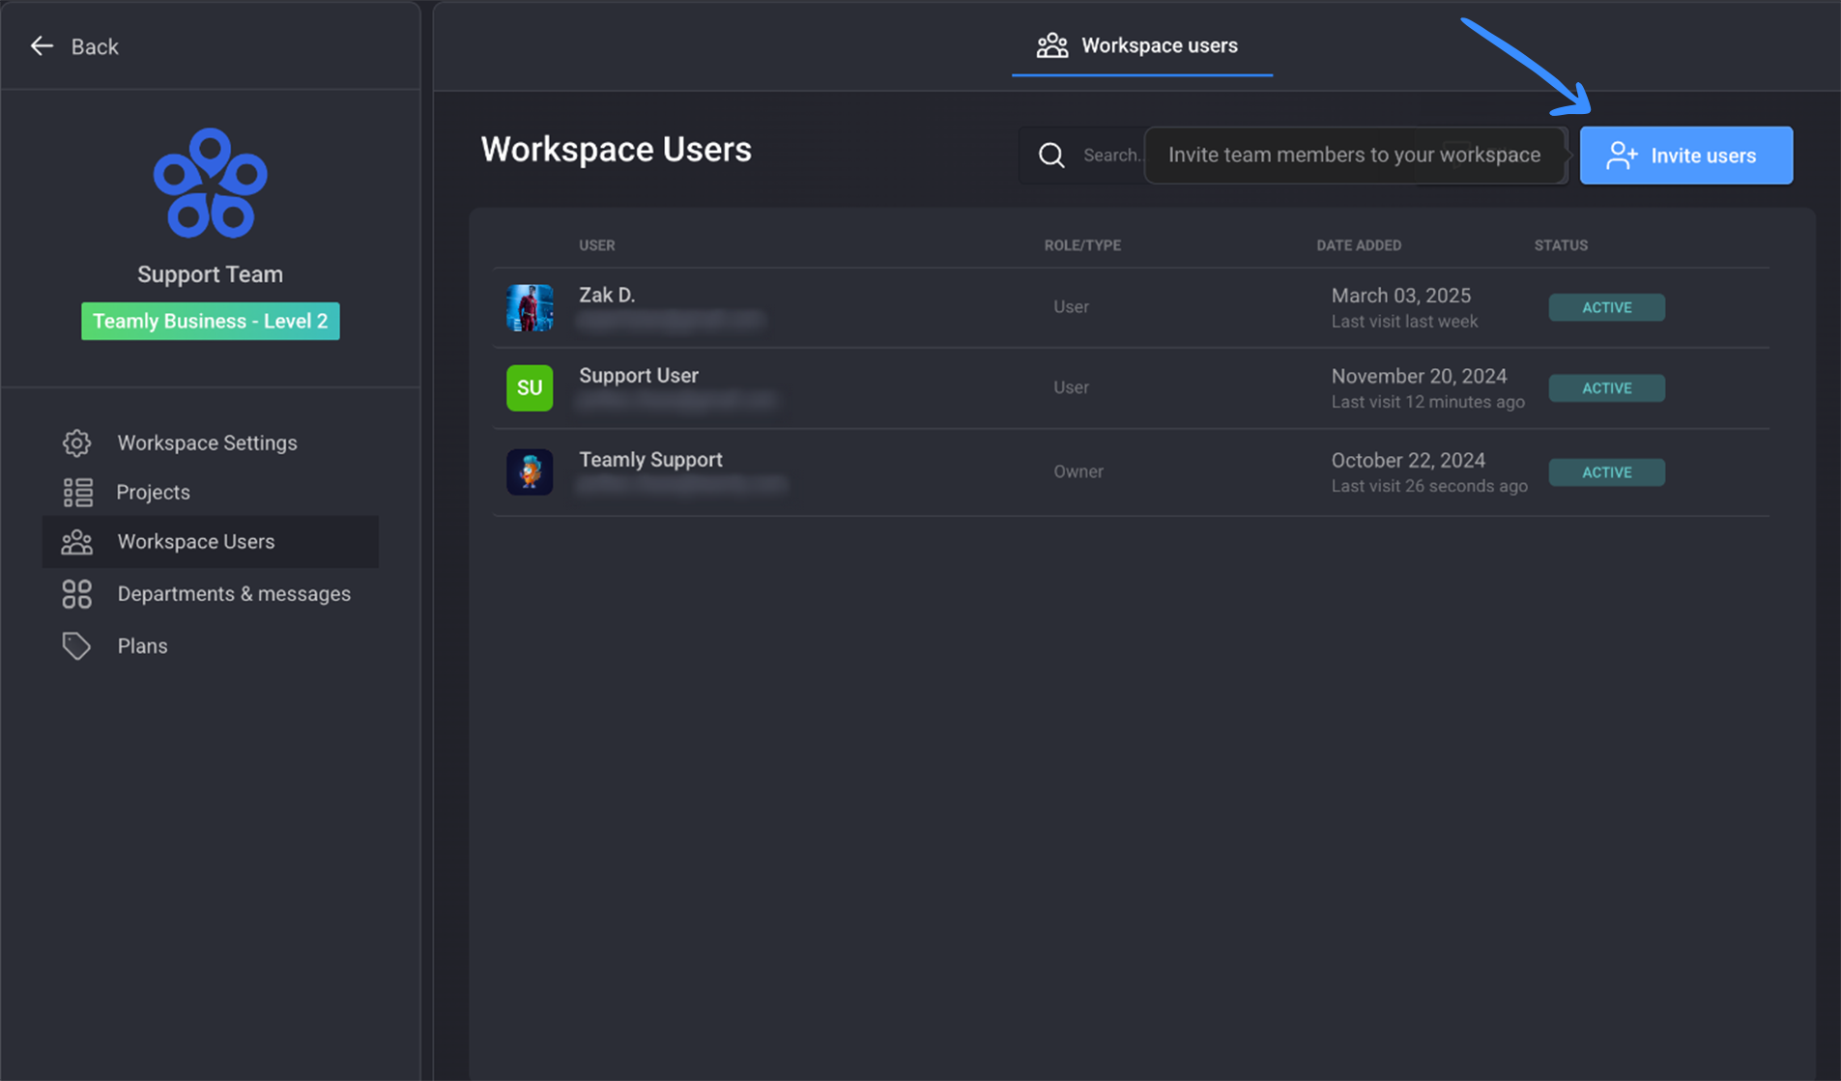Image resolution: width=1841 pixels, height=1081 pixels.
Task: Click the March 03, 2025 date
Action: [x=1400, y=296]
